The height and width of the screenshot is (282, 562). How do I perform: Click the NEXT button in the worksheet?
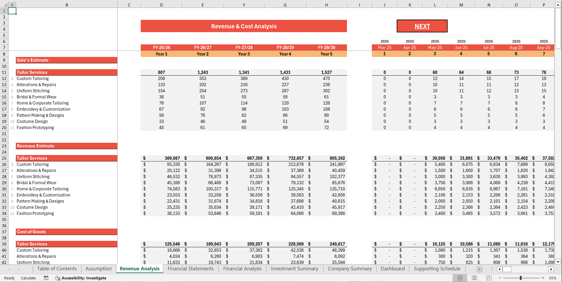422,26
